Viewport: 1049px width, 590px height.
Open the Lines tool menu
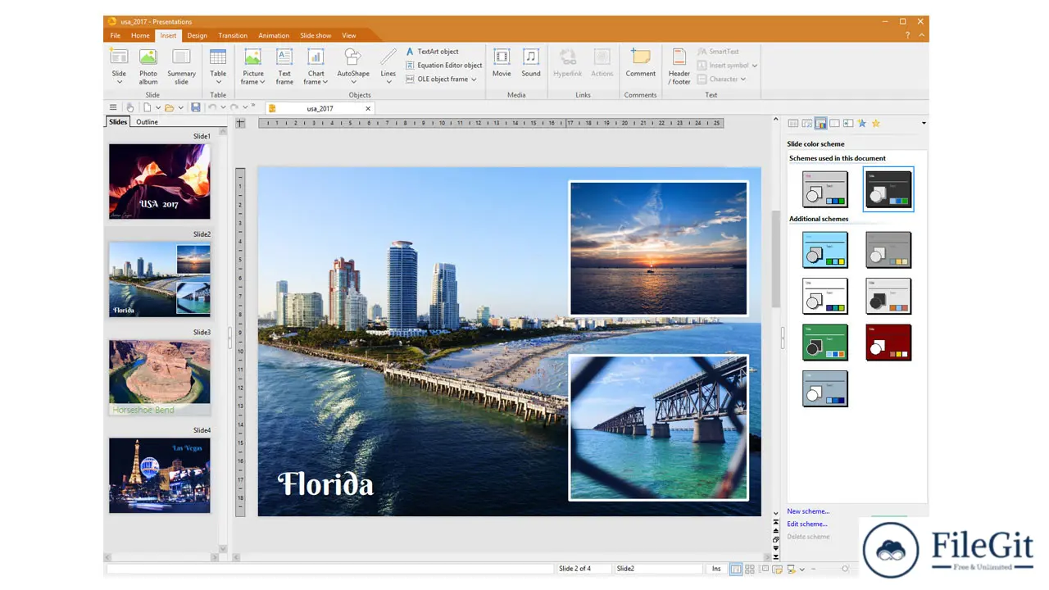point(388,66)
